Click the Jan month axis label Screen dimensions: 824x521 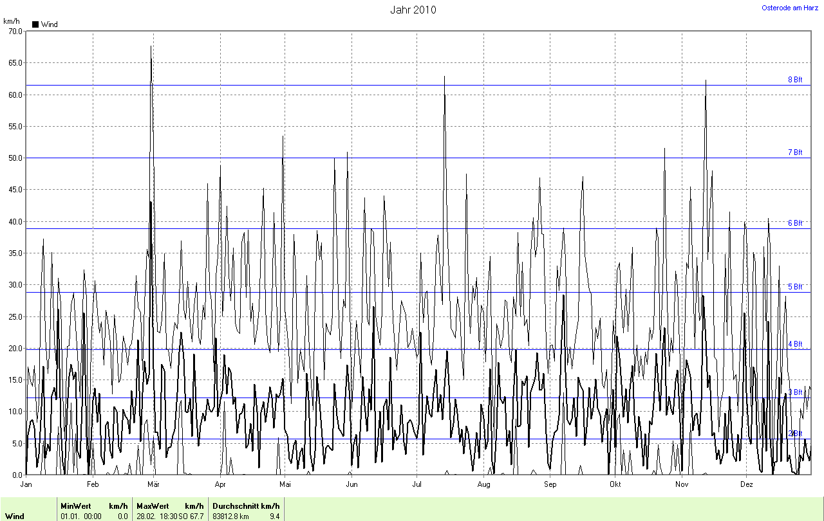click(x=26, y=484)
